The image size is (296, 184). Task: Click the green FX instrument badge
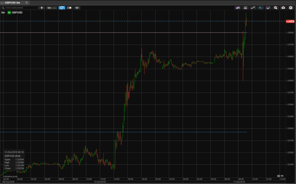9,13
